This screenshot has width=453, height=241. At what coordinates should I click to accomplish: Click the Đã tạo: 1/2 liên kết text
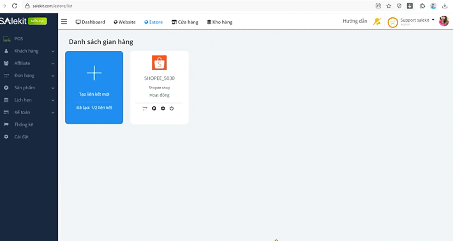(94, 107)
